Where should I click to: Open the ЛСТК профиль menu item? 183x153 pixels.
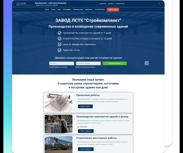pos(67,10)
